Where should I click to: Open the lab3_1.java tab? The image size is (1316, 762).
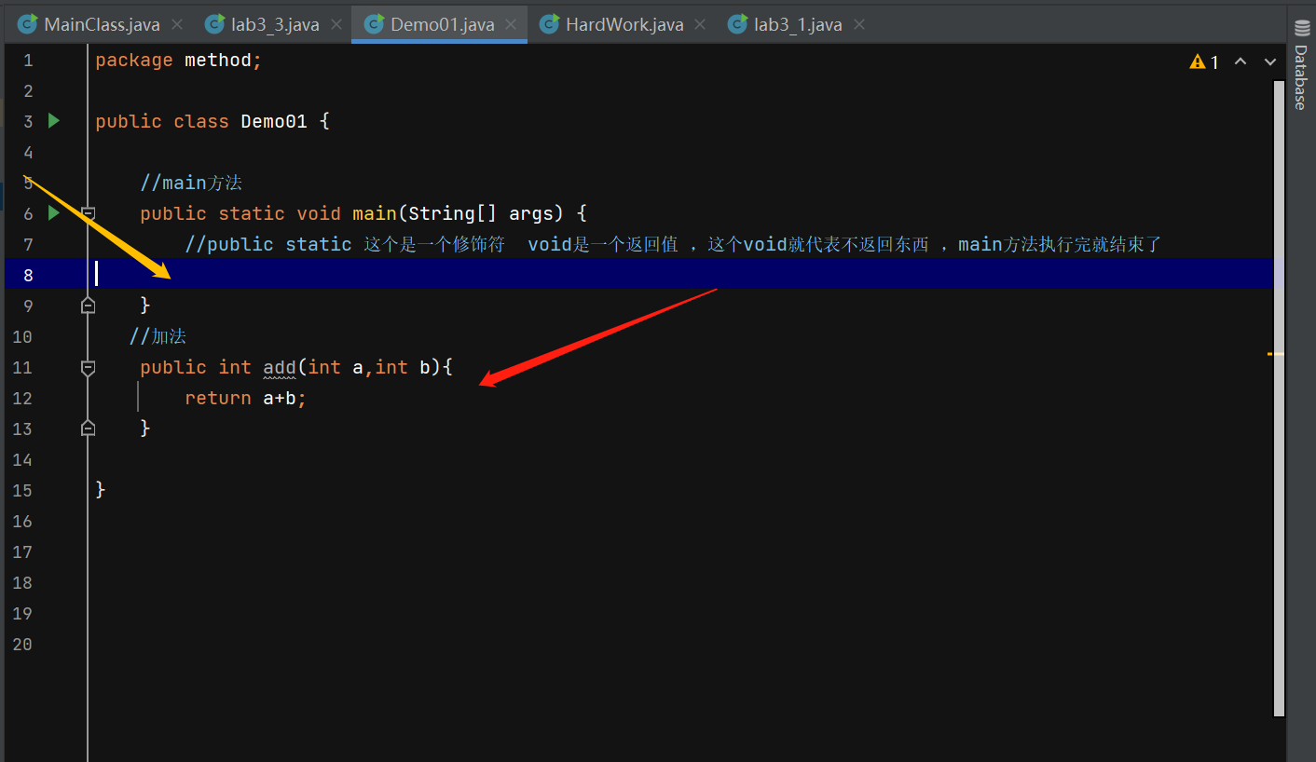tap(798, 24)
